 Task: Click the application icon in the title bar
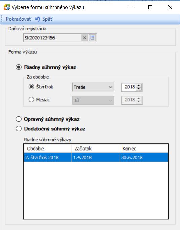pyautogui.click(x=7, y=7)
